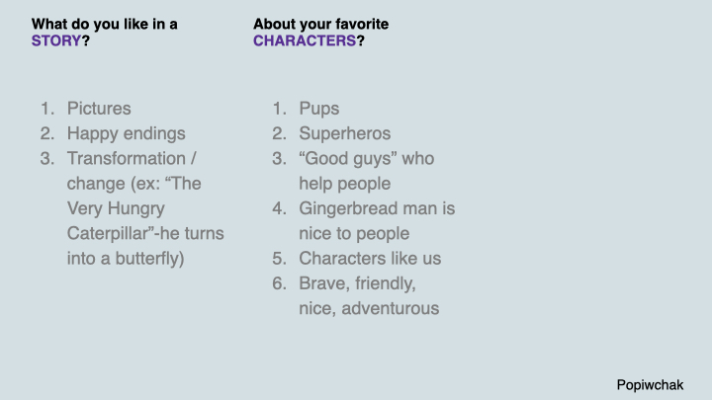
Task: Click the 'nice to people' text line
Action: tap(354, 234)
